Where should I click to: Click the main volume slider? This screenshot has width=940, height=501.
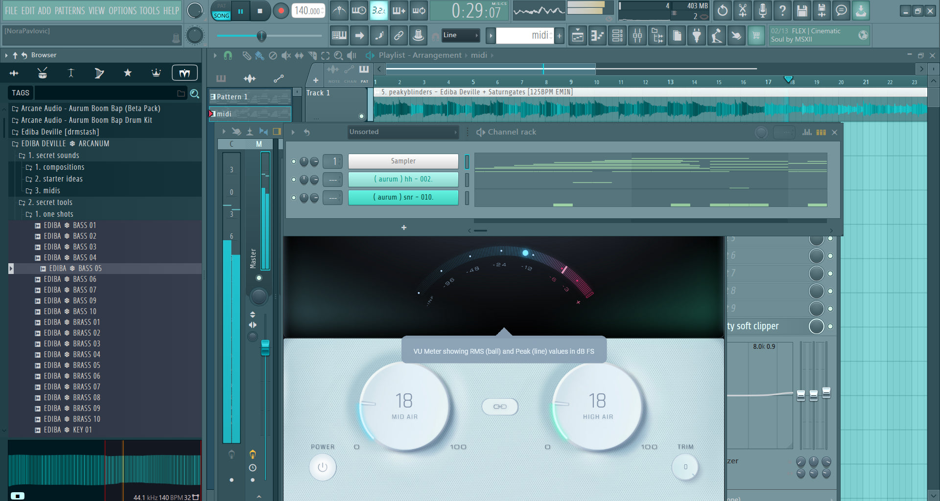(x=262, y=35)
